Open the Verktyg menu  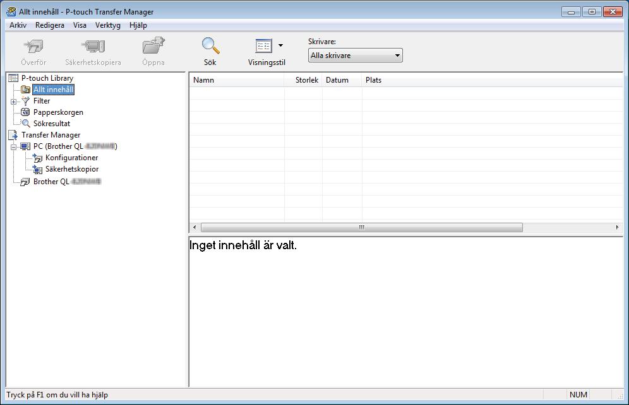tap(107, 25)
